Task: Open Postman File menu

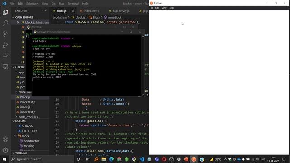Action: click(x=151, y=8)
